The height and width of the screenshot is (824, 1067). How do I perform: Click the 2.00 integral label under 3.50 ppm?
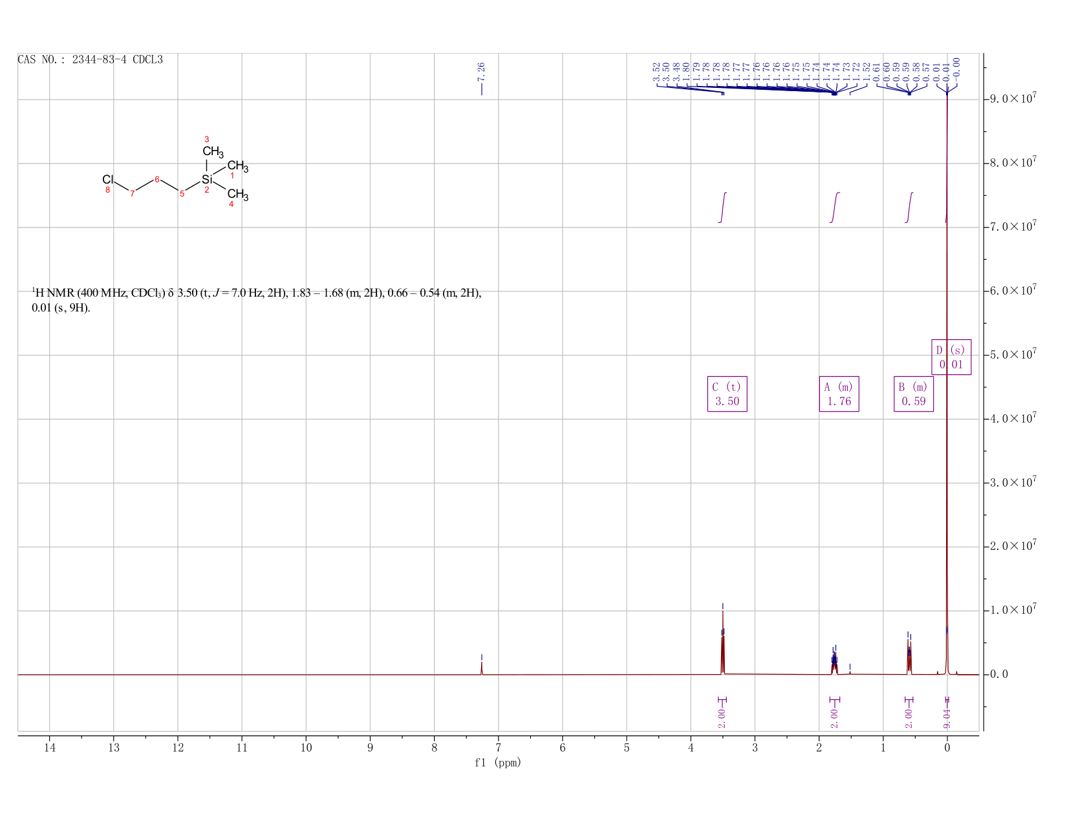click(722, 718)
